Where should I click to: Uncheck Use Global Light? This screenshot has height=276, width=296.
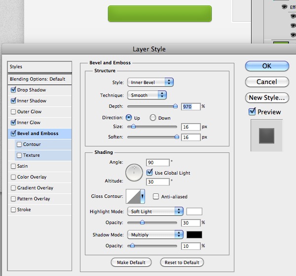coord(149,172)
